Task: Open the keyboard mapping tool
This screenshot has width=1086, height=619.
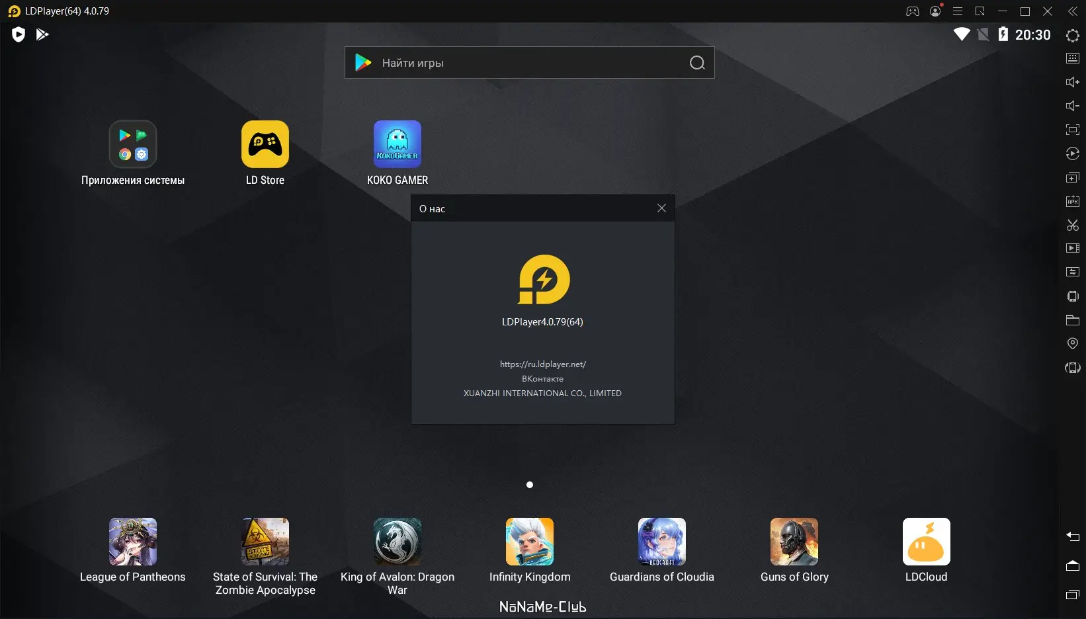Action: point(1073,58)
